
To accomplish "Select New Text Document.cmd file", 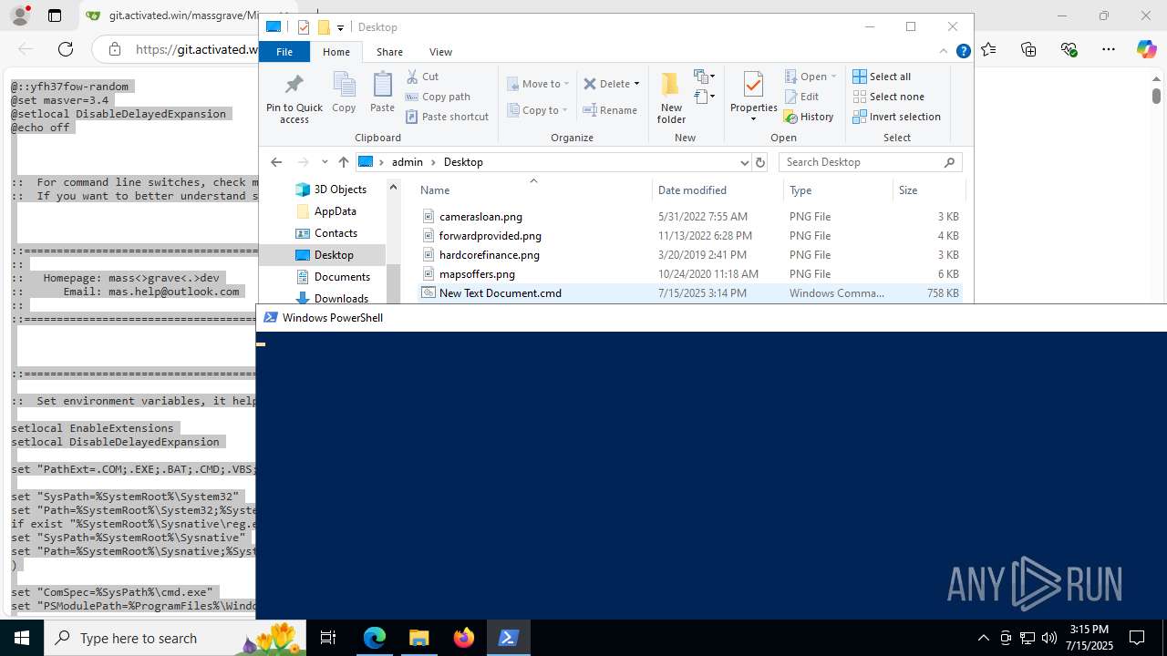I will (x=690, y=293).
